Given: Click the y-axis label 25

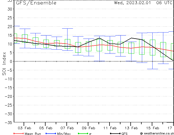Looking at the screenshot, I should [10, 18].
